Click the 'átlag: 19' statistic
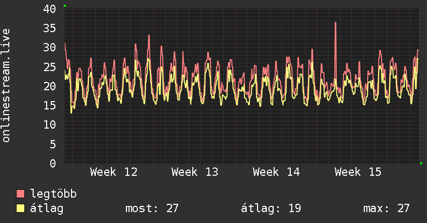Image resolution: width=427 pixels, height=223 pixels. (x=271, y=208)
